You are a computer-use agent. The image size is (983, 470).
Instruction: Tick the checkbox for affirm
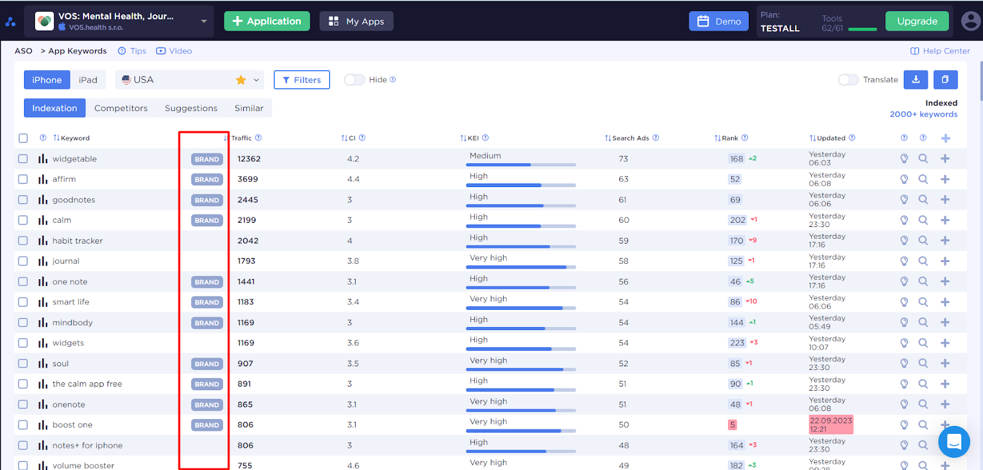pyautogui.click(x=23, y=179)
